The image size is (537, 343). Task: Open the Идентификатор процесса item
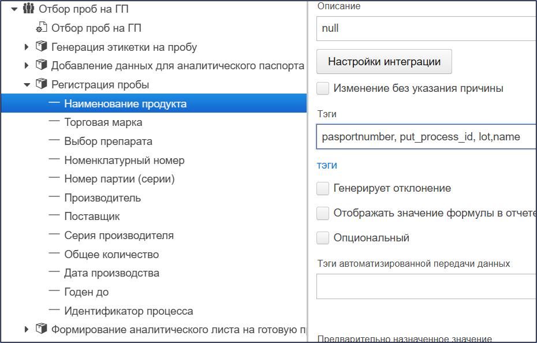[x=129, y=311]
